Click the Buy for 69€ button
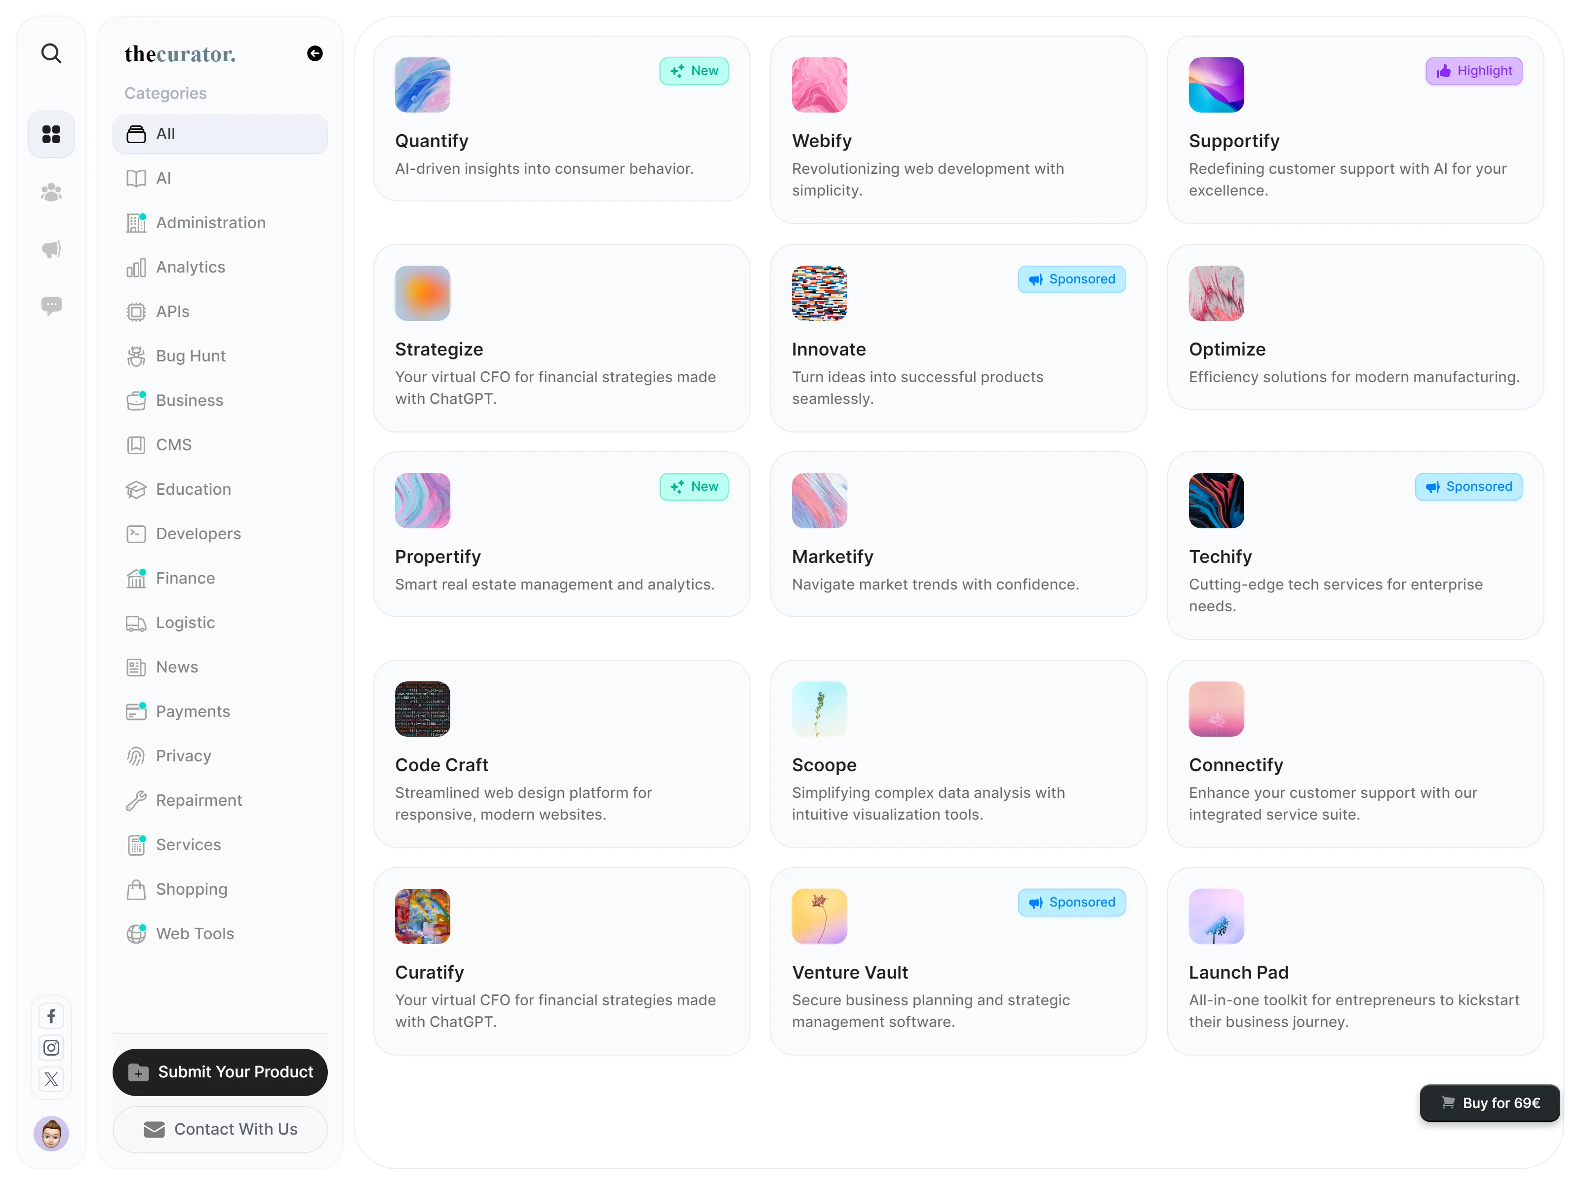Viewport: 1580px width, 1185px height. 1489,1103
